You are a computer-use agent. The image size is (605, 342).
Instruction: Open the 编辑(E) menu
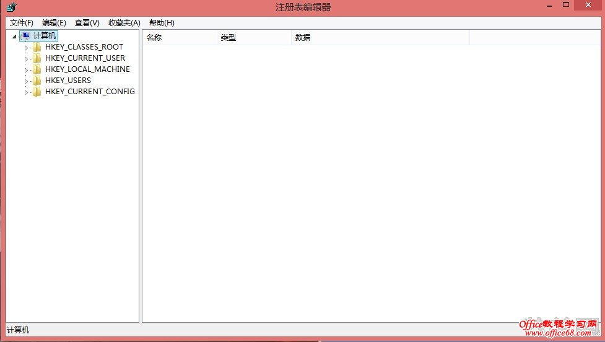click(x=54, y=23)
